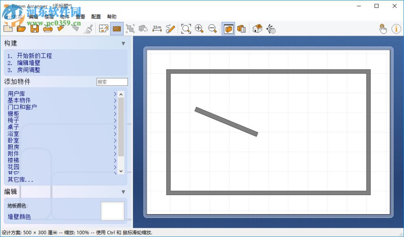
Task: Collapse the lower 编辑 panel triangle
Action: click(x=123, y=192)
